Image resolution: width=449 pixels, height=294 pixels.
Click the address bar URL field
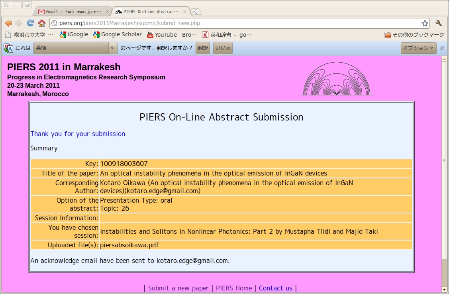tap(239, 23)
